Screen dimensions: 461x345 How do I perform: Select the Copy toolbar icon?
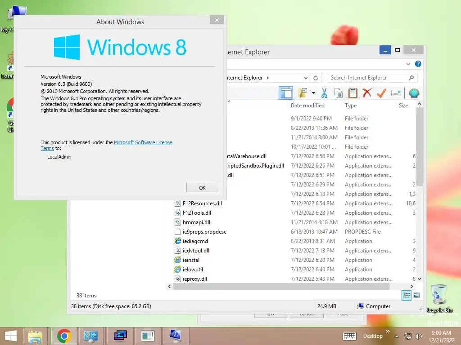coord(339,93)
